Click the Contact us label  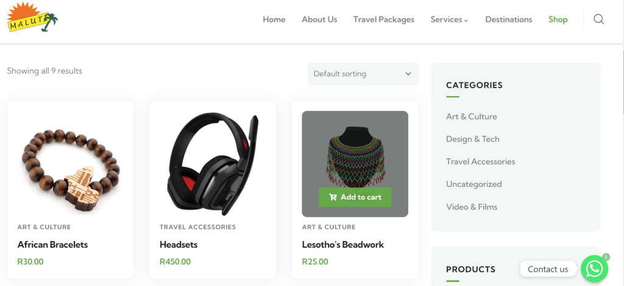pos(548,269)
